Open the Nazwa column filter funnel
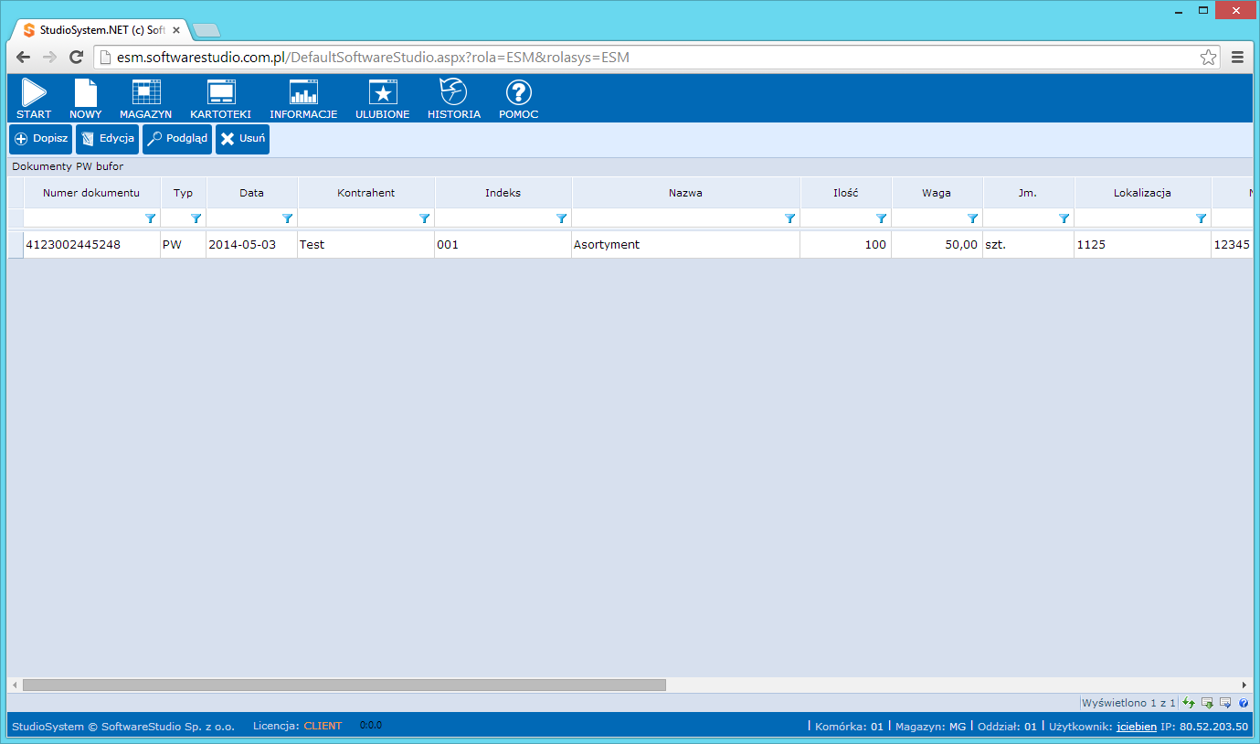Screen dimensions: 1260x744 [790, 218]
